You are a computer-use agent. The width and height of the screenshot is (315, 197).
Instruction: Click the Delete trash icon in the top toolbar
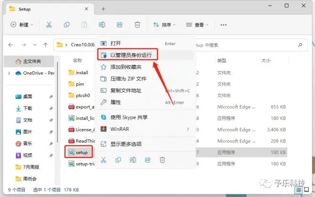point(137,25)
